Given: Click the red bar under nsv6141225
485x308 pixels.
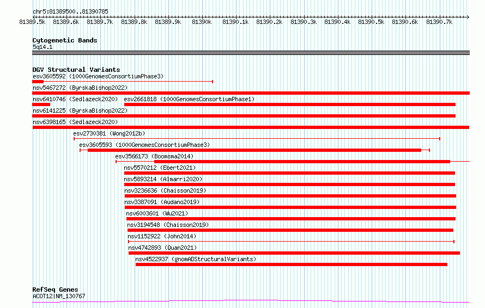Looking at the screenshot, I should pyautogui.click(x=244, y=116).
